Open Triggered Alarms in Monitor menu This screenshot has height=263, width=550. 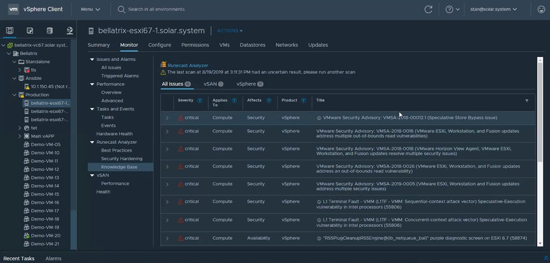[120, 76]
